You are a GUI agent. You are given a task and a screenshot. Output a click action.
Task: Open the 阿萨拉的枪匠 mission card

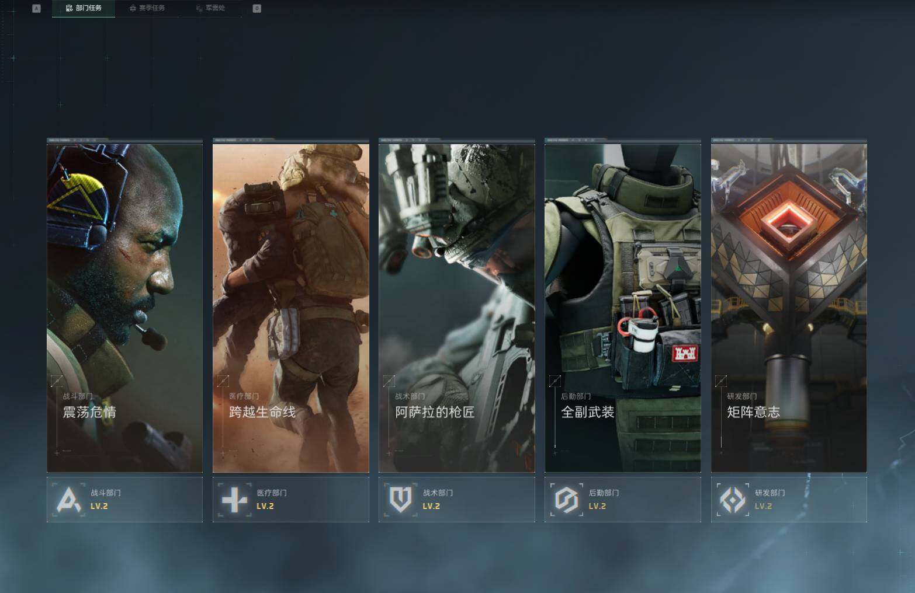point(457,305)
